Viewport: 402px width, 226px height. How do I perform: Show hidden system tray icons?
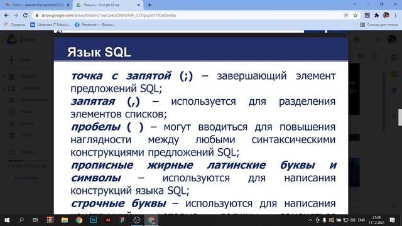click(310, 220)
